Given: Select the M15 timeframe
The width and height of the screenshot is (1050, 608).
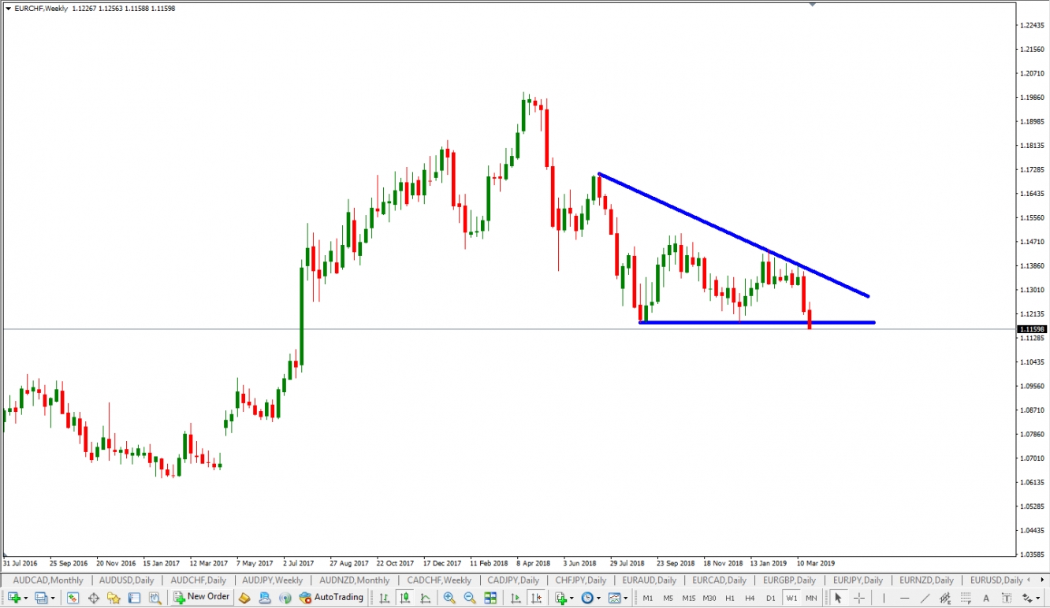Looking at the screenshot, I should click(x=689, y=598).
